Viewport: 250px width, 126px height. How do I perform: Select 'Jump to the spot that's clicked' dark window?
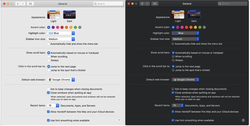[173, 70]
